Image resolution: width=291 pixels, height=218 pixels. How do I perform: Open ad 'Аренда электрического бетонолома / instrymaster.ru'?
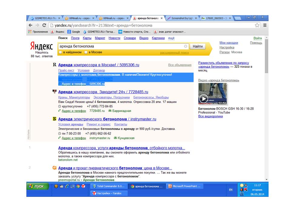(x=107, y=119)
